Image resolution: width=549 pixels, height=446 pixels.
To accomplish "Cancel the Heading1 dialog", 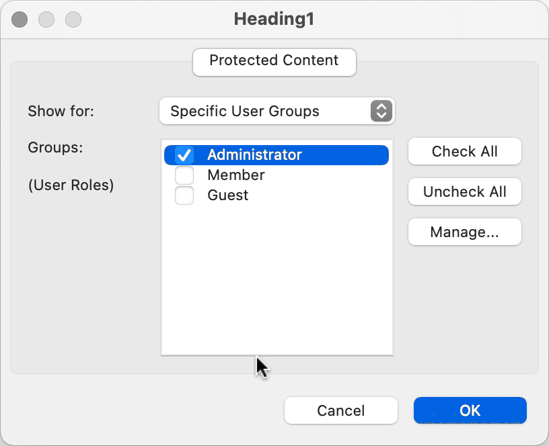I will click(x=340, y=410).
